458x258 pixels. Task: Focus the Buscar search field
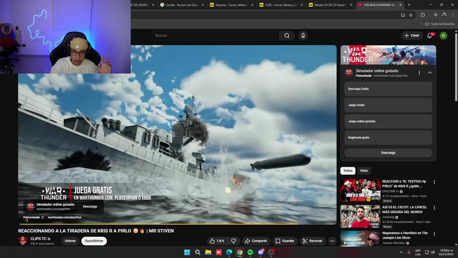coord(215,35)
